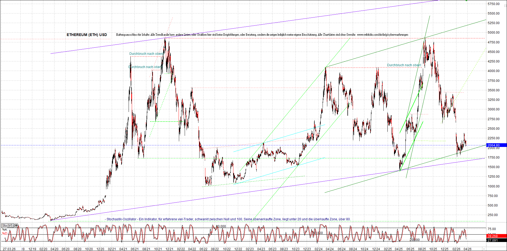Click the %K legend label
The image size is (507, 251).
click(x=4, y=229)
